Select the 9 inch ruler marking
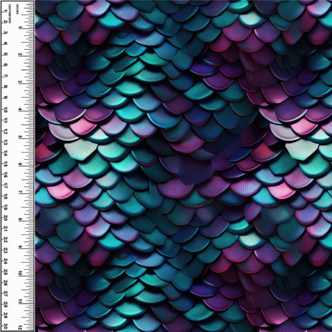This screenshot has width=332, height=332. tap(20, 246)
